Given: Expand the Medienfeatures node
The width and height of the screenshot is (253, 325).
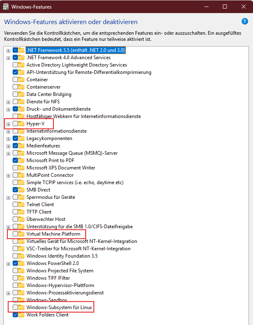Looking at the screenshot, I should click(8, 146).
